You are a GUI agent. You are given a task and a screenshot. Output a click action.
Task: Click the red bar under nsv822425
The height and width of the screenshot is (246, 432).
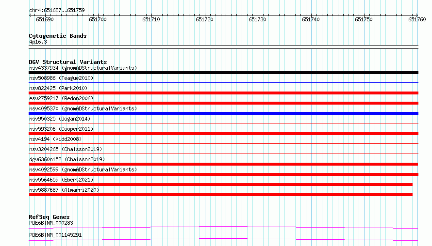pyautogui.click(x=223, y=93)
